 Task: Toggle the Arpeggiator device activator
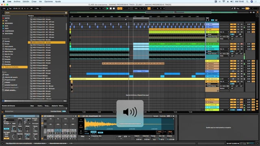point(4,116)
